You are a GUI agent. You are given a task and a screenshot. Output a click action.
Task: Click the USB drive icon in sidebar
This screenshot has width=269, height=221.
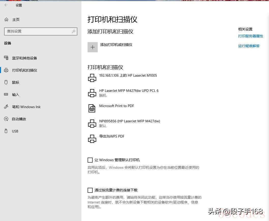[x=6, y=131]
